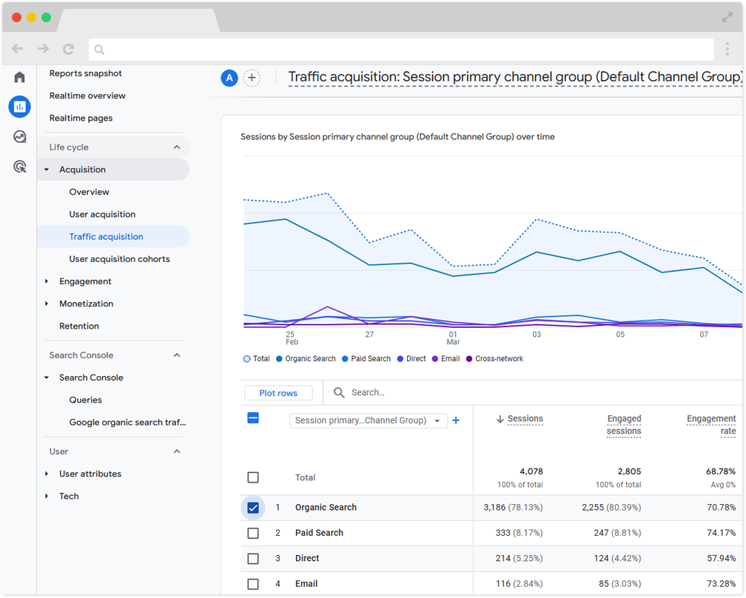
Task: Click the Email row label
Action: tap(306, 584)
